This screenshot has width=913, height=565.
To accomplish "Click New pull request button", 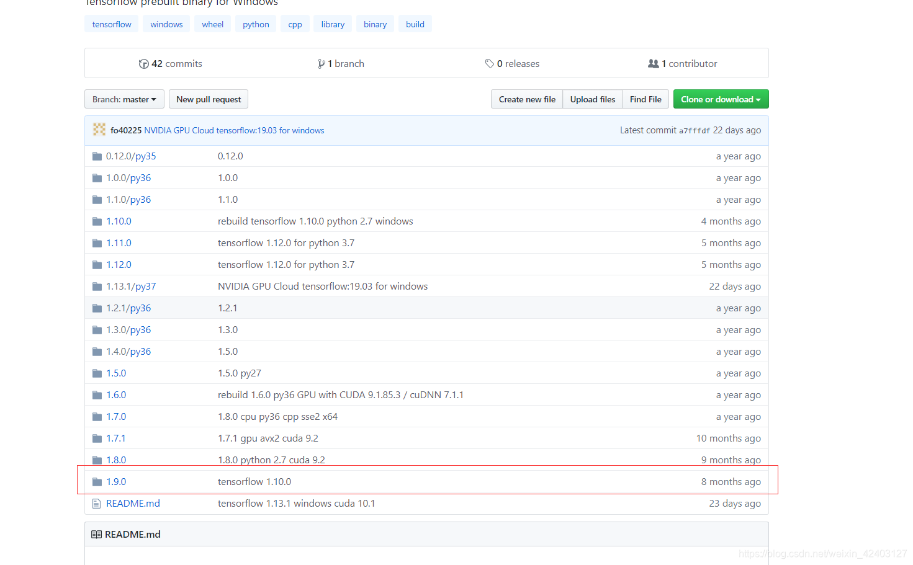I will click(209, 99).
